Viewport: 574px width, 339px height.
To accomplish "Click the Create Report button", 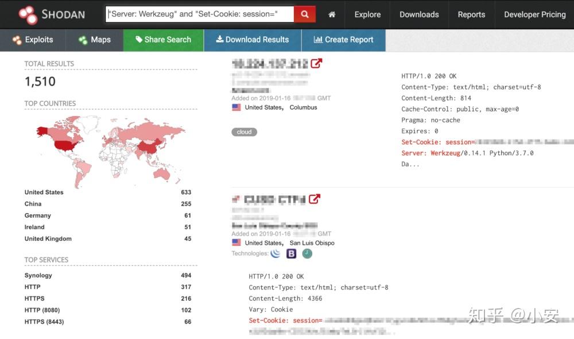I will [x=343, y=40].
